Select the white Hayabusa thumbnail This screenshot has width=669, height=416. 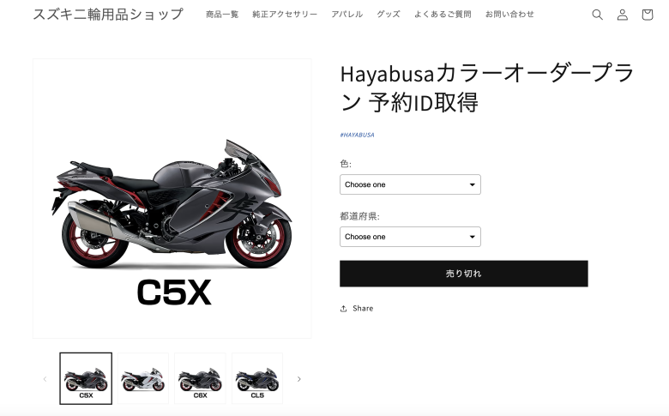point(143,378)
